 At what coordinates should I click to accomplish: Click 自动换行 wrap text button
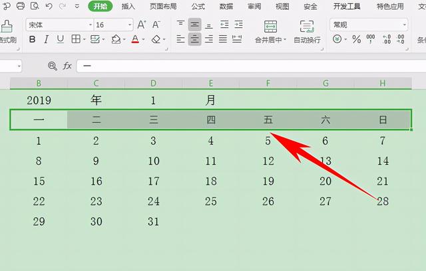[x=307, y=32]
